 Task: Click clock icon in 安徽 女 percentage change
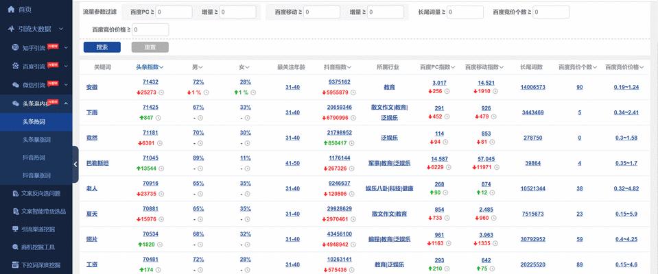253,92
